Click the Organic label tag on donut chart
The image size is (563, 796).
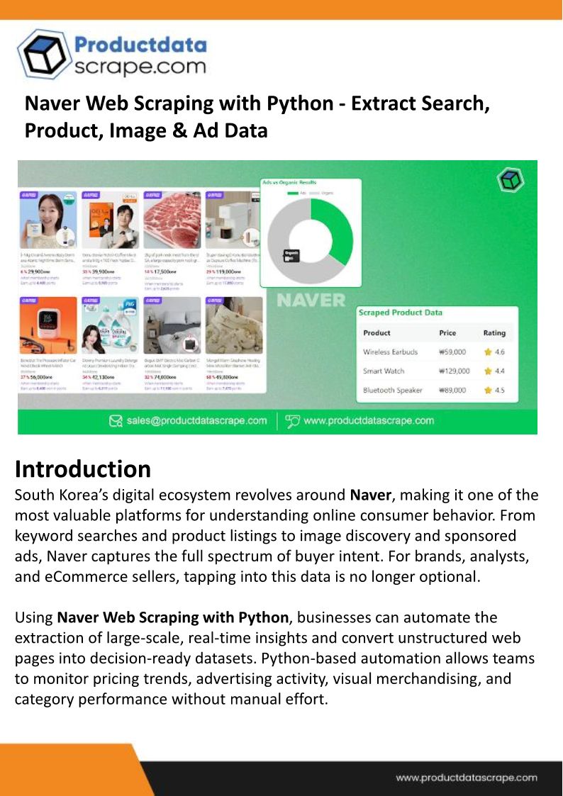291,256
